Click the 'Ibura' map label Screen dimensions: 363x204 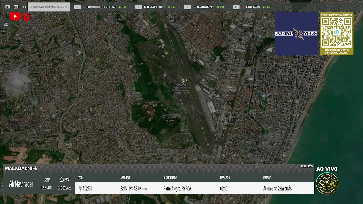139,64
